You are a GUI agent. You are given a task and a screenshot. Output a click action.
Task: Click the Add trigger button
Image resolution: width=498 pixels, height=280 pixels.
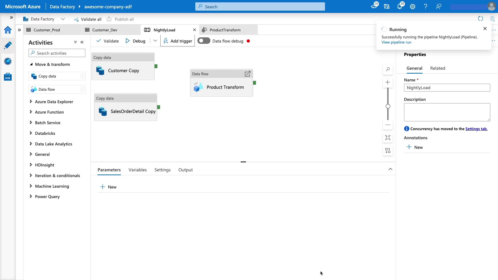point(178,41)
